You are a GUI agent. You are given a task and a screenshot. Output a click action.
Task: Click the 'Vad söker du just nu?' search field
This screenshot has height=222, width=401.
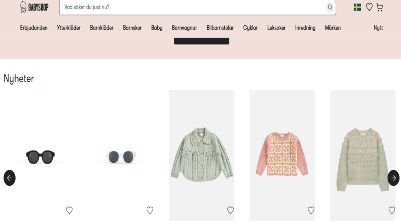[x=192, y=7]
